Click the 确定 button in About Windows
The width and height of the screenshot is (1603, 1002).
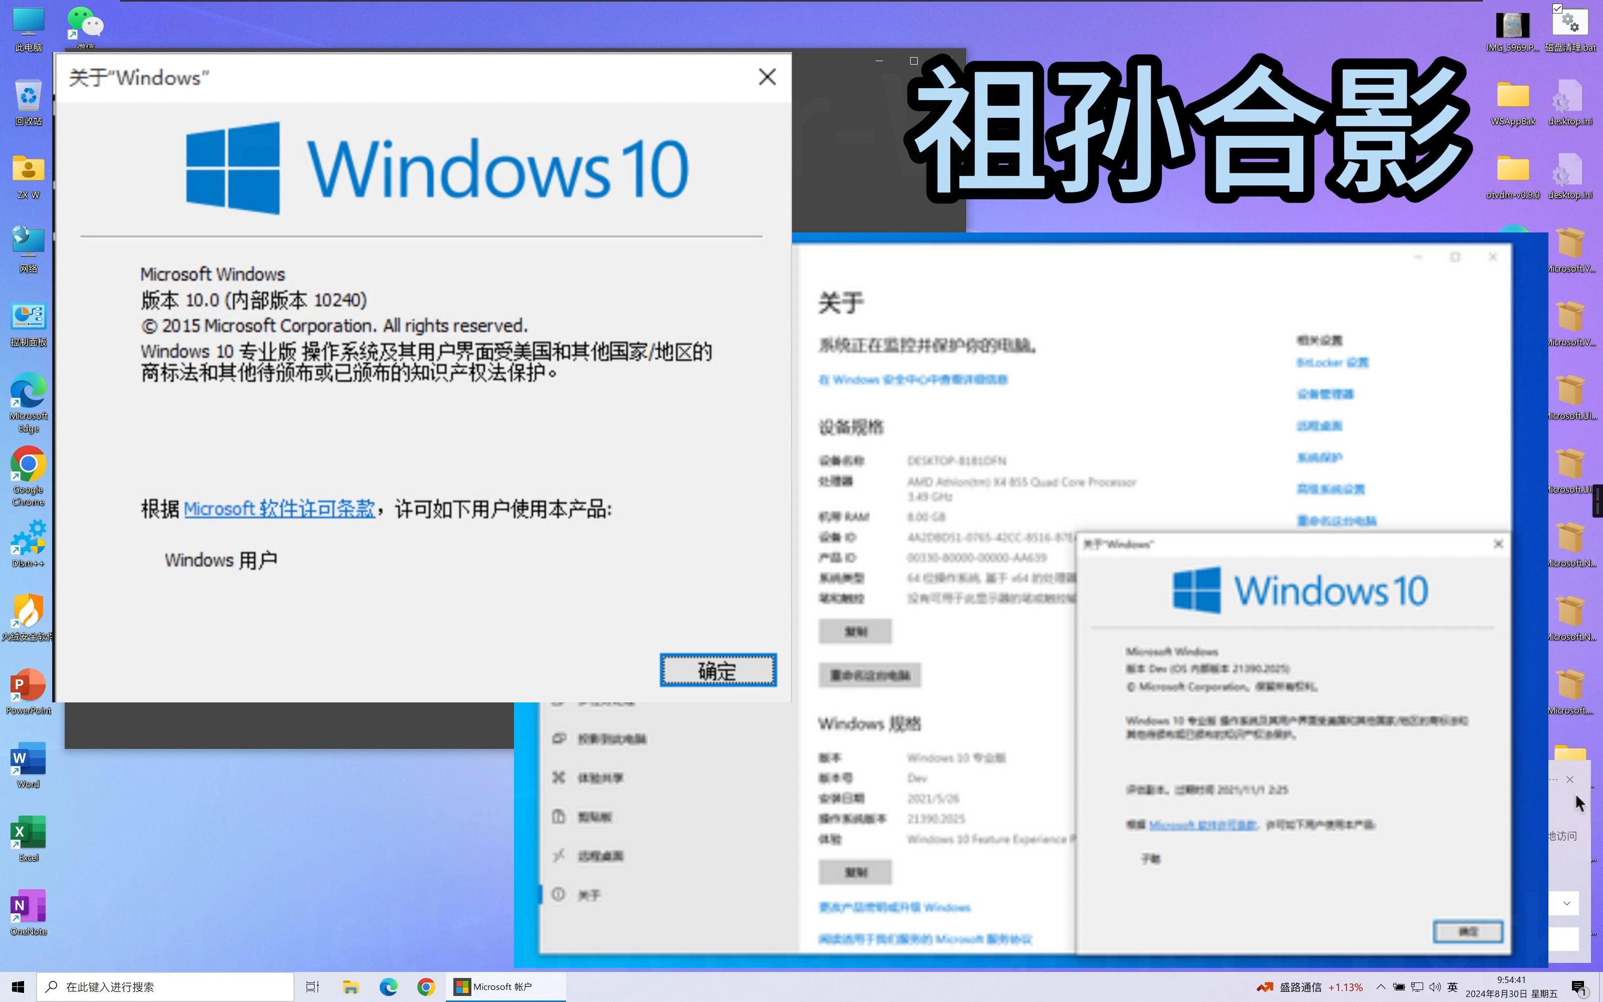pyautogui.click(x=717, y=670)
